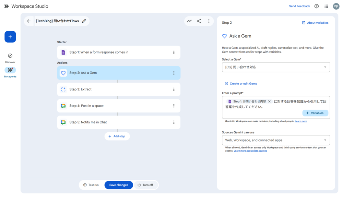Screen dimensions: 343x198
Task: Expand the Select a Gem dropdown
Action: (276, 67)
